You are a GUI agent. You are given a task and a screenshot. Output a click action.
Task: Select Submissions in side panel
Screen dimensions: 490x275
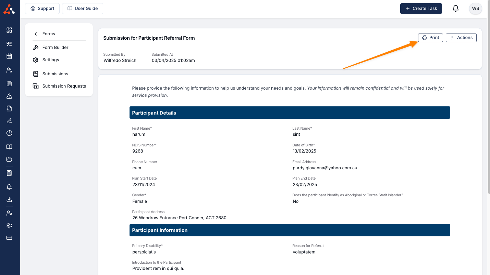click(55, 74)
